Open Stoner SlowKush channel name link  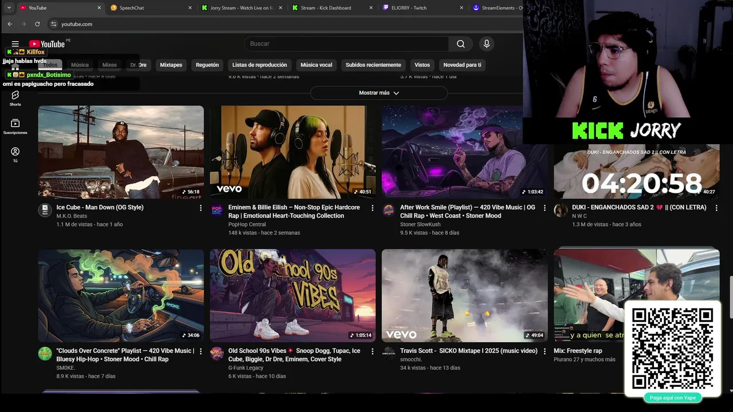click(x=420, y=224)
